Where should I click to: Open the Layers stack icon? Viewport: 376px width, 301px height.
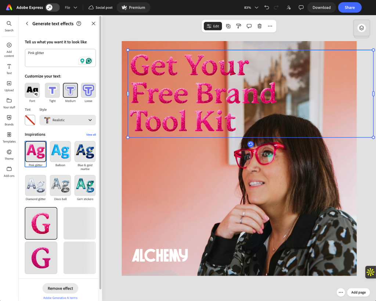click(x=361, y=28)
